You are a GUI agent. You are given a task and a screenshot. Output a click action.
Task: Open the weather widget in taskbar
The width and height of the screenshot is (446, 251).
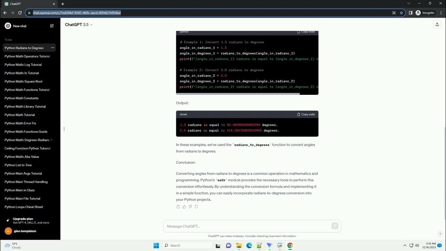coord(13,245)
